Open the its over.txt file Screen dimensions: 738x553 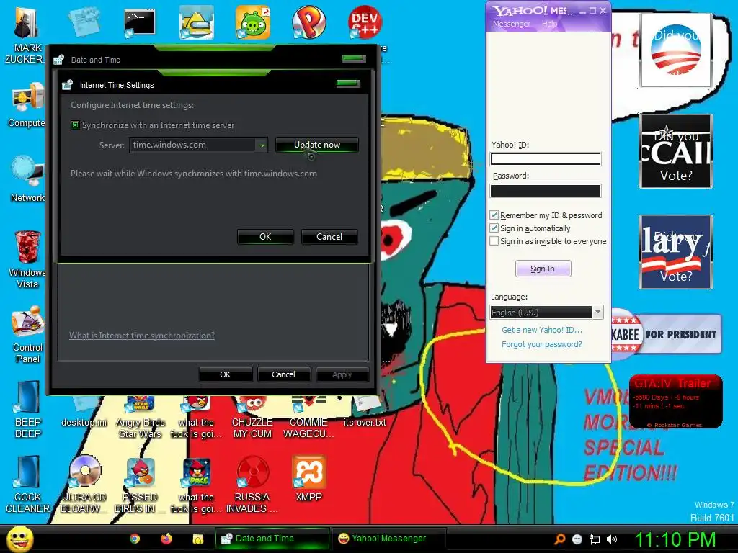(365, 405)
